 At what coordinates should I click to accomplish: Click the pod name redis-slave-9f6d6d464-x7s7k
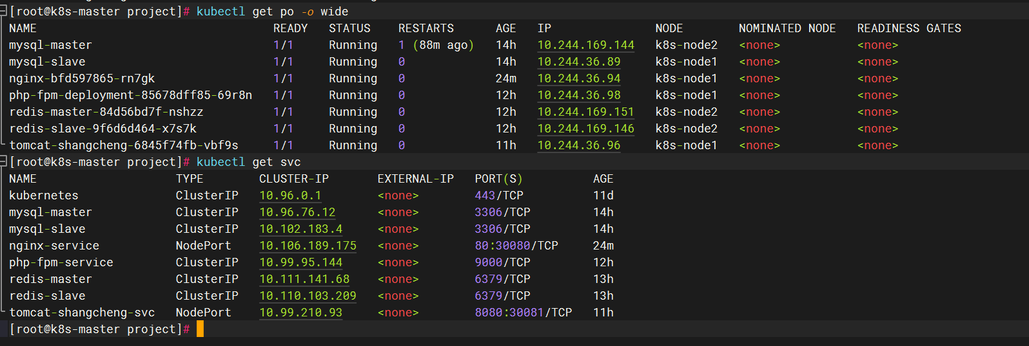pyautogui.click(x=103, y=129)
